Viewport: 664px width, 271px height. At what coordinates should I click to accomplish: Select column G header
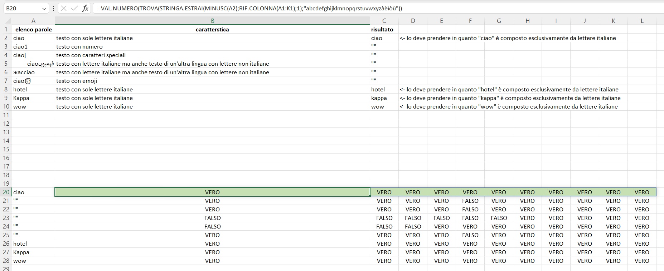(x=499, y=21)
